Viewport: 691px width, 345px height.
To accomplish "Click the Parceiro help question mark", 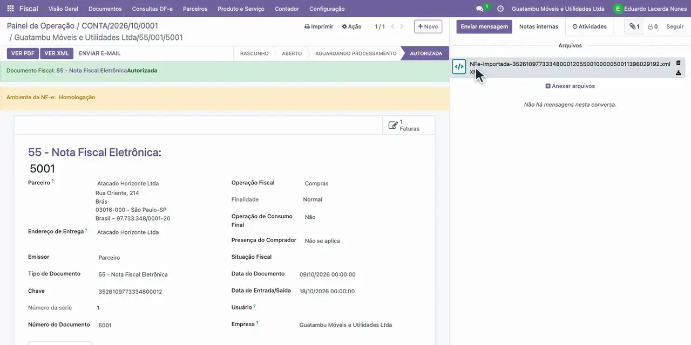I will tap(52, 182).
